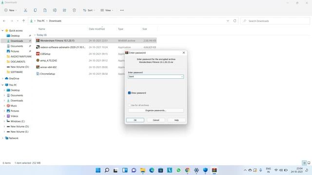Open the password field dropdown arrow
Screen dimensions: 312x175
(x=182, y=77)
